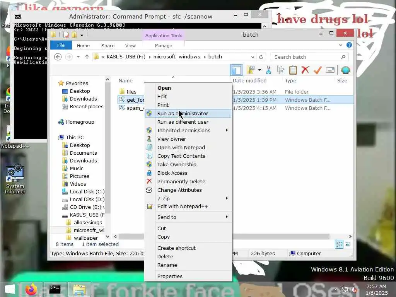Click the Forward navigation arrow
The image size is (396, 297).
point(69,57)
